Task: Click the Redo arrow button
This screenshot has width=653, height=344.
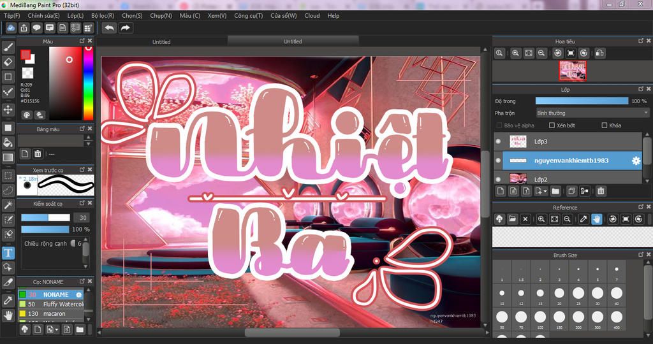Action: [x=125, y=28]
